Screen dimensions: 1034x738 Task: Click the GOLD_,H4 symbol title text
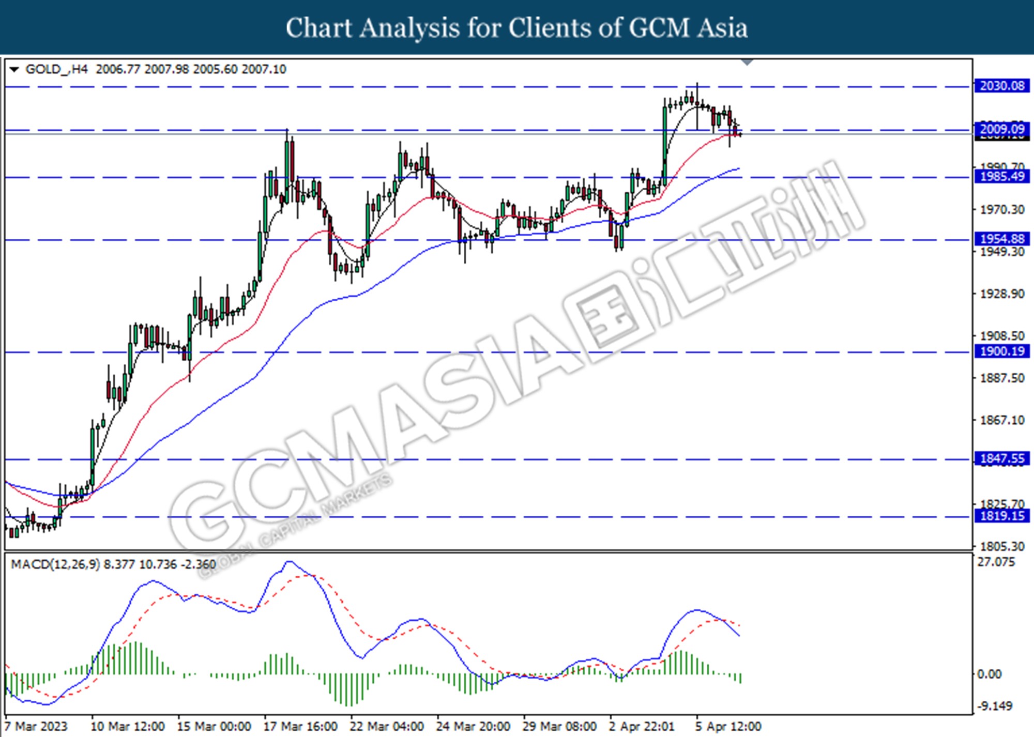click(x=56, y=69)
